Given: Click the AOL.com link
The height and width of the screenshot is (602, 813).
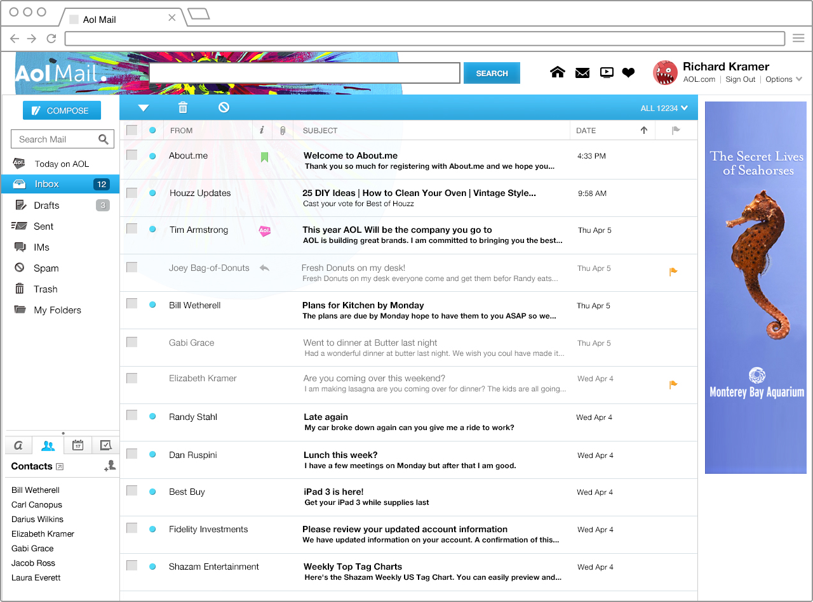Looking at the screenshot, I should point(699,79).
